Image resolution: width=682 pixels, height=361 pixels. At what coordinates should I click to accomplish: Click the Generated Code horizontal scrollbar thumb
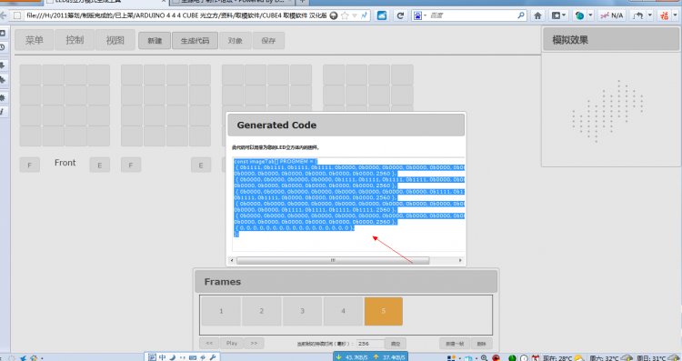(x=333, y=261)
